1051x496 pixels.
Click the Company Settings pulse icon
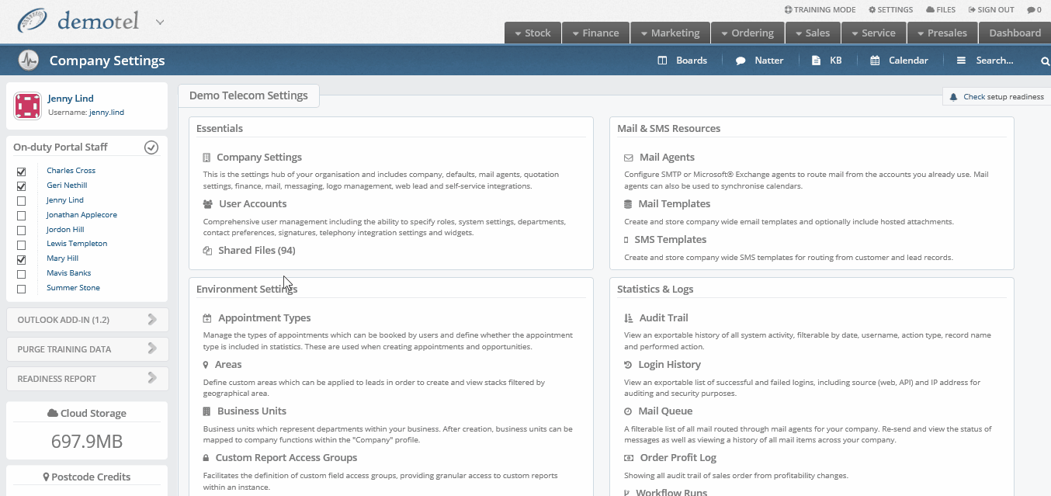pos(28,61)
